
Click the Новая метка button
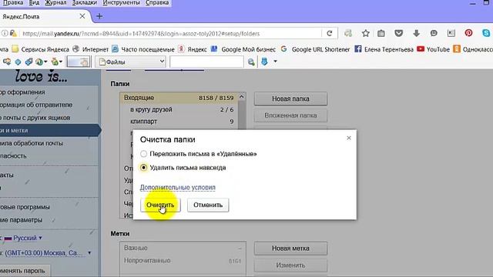click(290, 249)
